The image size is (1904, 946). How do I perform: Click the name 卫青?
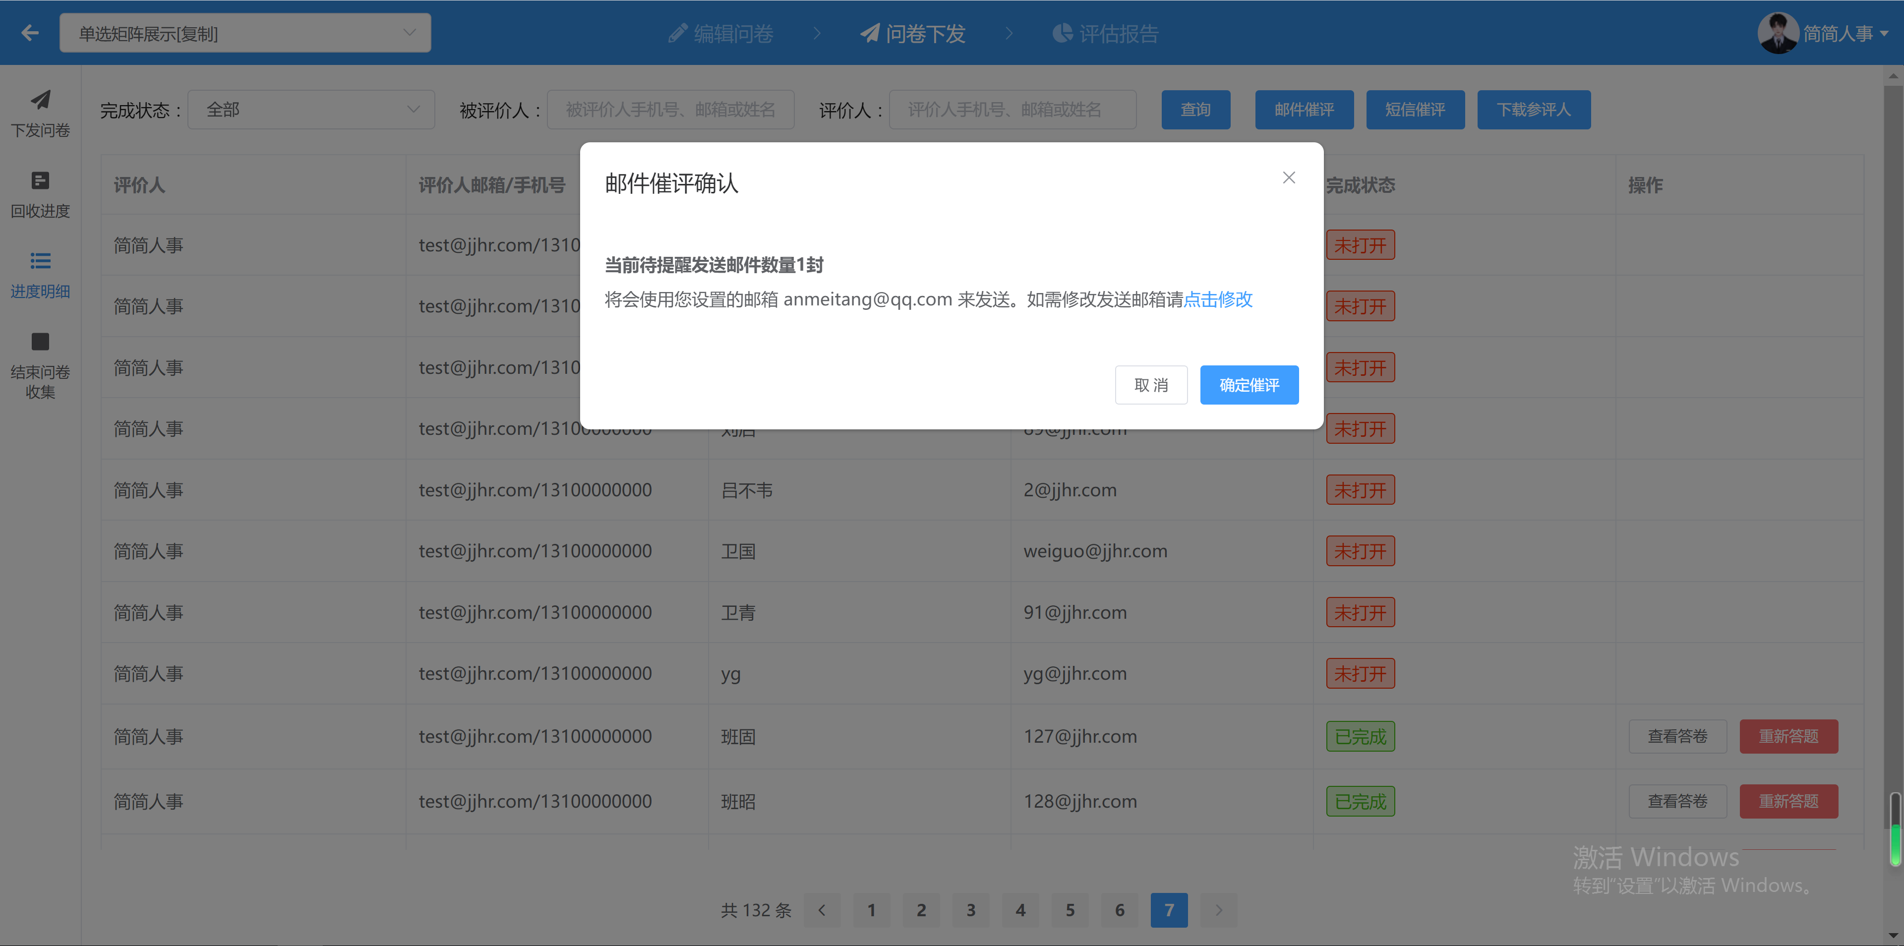(x=738, y=613)
